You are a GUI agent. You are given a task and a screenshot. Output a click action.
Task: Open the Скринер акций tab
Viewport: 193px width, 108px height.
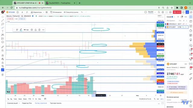coord(12,103)
